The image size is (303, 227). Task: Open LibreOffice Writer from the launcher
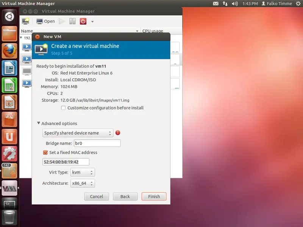pos(9,68)
